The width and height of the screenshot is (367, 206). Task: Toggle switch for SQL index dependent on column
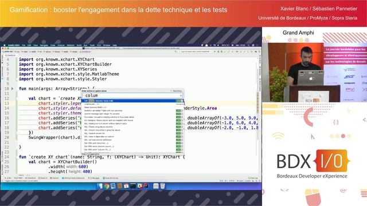pos(179,137)
